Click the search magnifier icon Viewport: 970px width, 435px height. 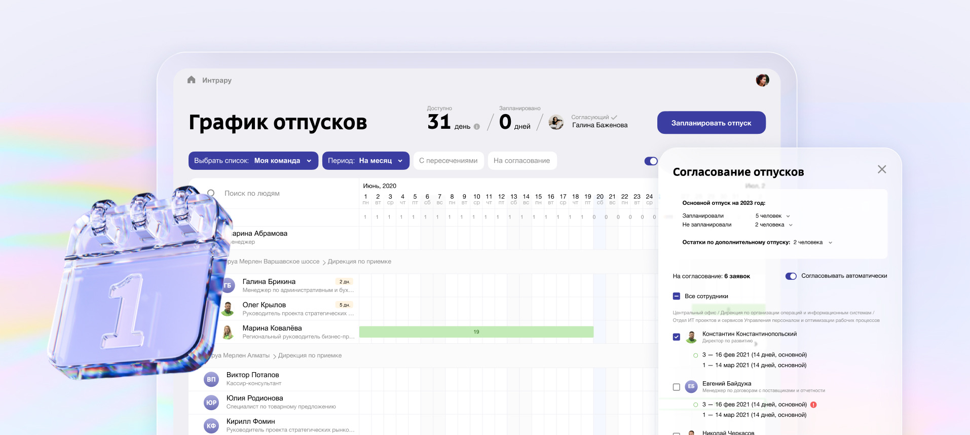click(211, 193)
